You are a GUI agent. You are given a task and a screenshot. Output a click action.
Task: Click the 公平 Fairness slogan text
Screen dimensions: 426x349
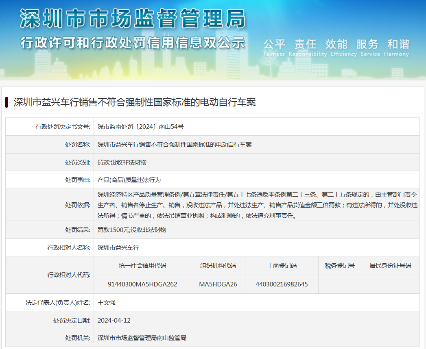(x=274, y=48)
